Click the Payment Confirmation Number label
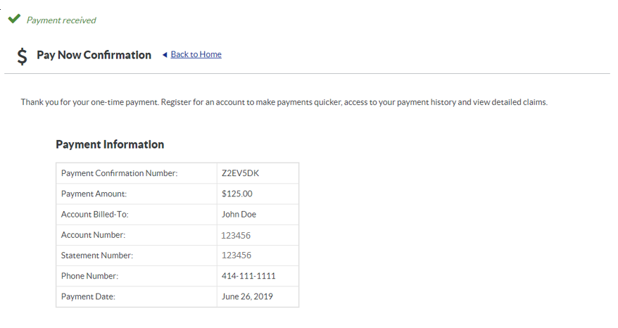 tap(119, 173)
